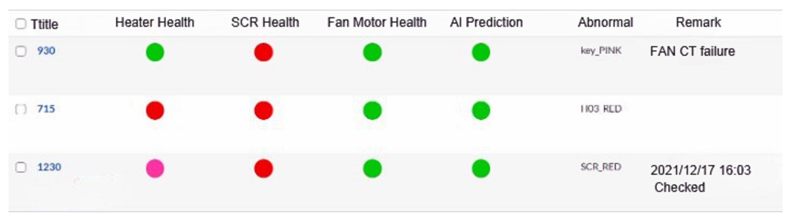
Task: Click the FAN CT failure remark
Action: (x=692, y=51)
